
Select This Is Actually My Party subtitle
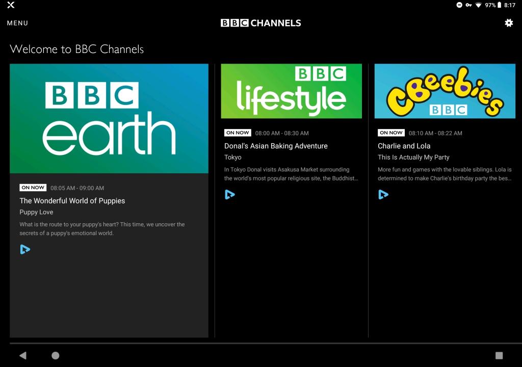(413, 157)
